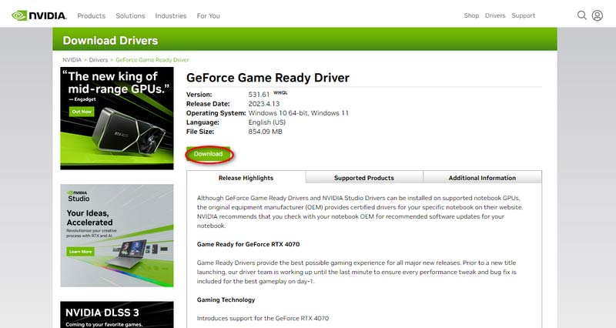Go to the Support link
The height and width of the screenshot is (328, 616).
point(523,15)
